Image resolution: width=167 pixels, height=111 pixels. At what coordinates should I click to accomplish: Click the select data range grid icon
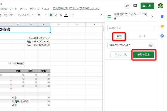point(151,45)
